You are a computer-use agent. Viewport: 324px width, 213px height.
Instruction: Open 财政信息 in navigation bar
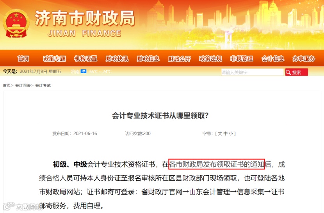[148, 59]
